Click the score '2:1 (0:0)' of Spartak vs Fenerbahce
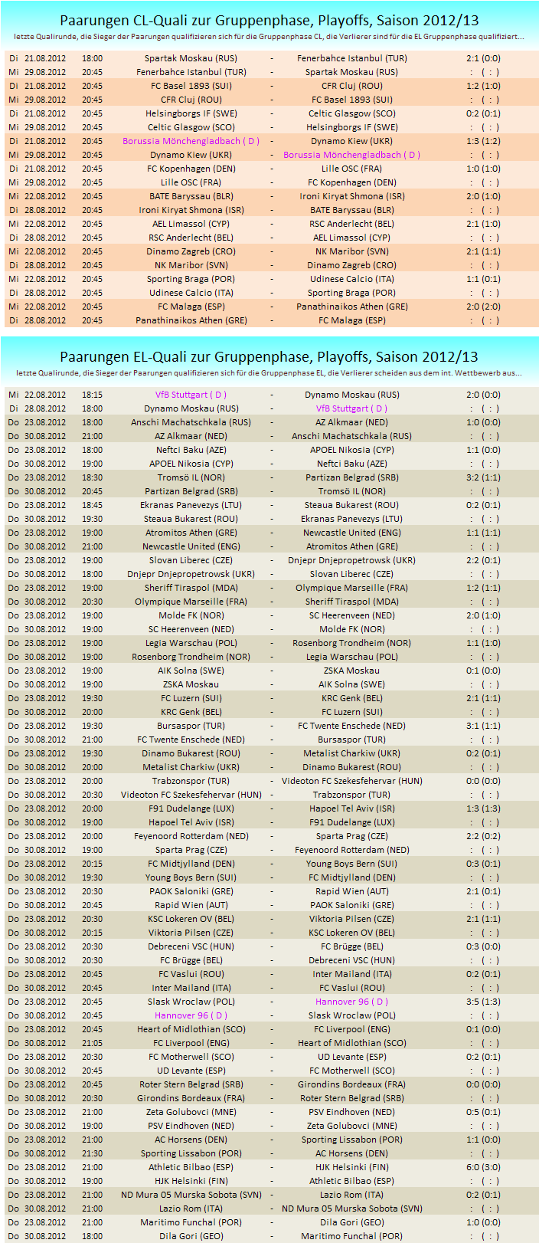Screen dimensions: 539x1243 [484, 58]
